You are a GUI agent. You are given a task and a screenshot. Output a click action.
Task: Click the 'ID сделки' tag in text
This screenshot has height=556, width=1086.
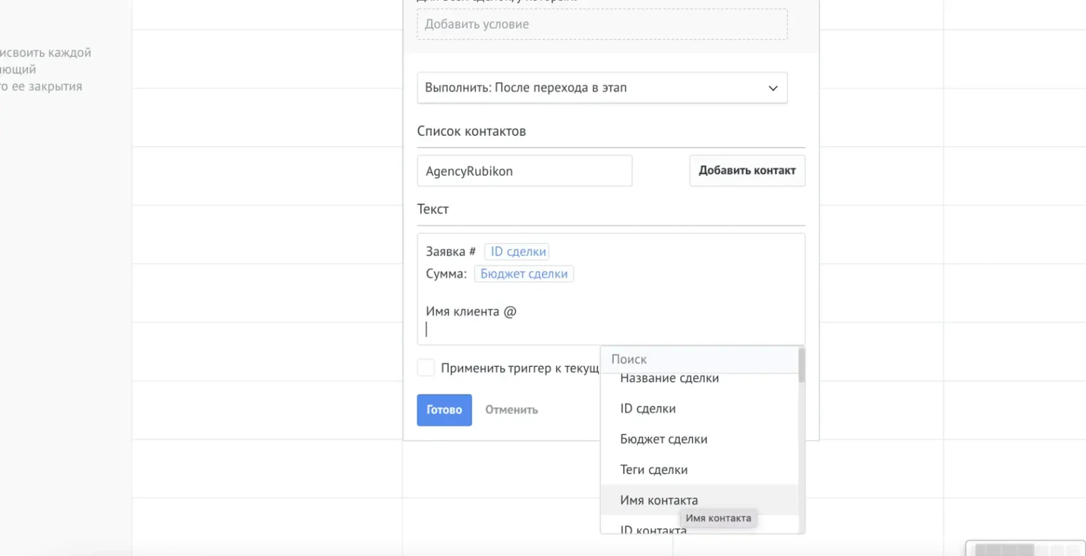517,252
